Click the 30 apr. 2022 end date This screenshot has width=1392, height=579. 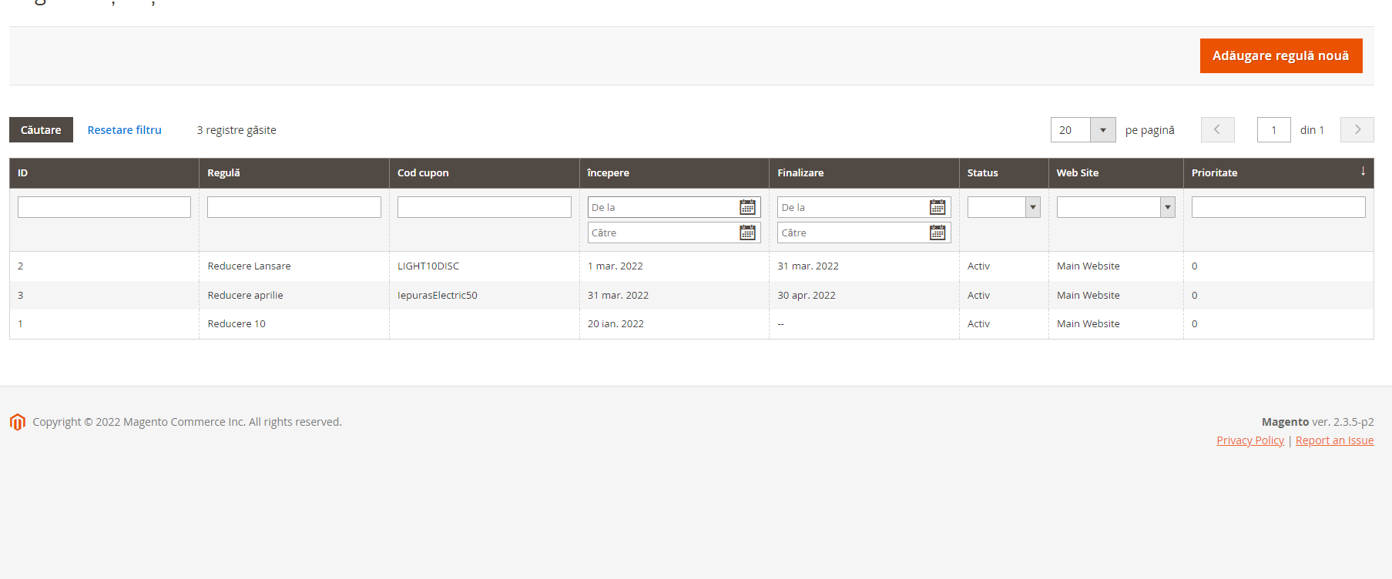click(807, 295)
